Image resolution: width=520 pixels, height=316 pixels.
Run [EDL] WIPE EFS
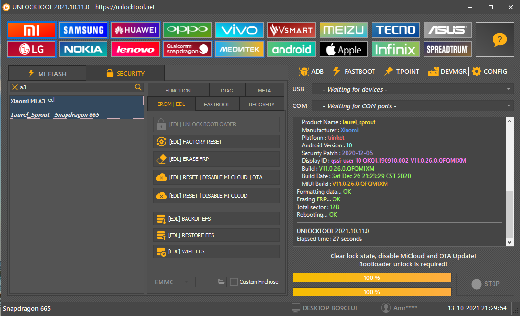[216, 251]
